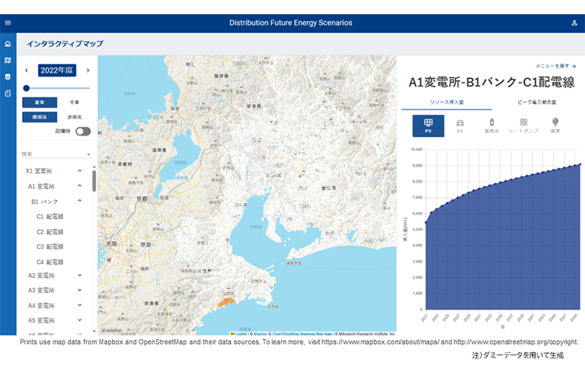This screenshot has width=585, height=374.
Task: Click the インタラクティブマップ page title
Action: coord(65,43)
